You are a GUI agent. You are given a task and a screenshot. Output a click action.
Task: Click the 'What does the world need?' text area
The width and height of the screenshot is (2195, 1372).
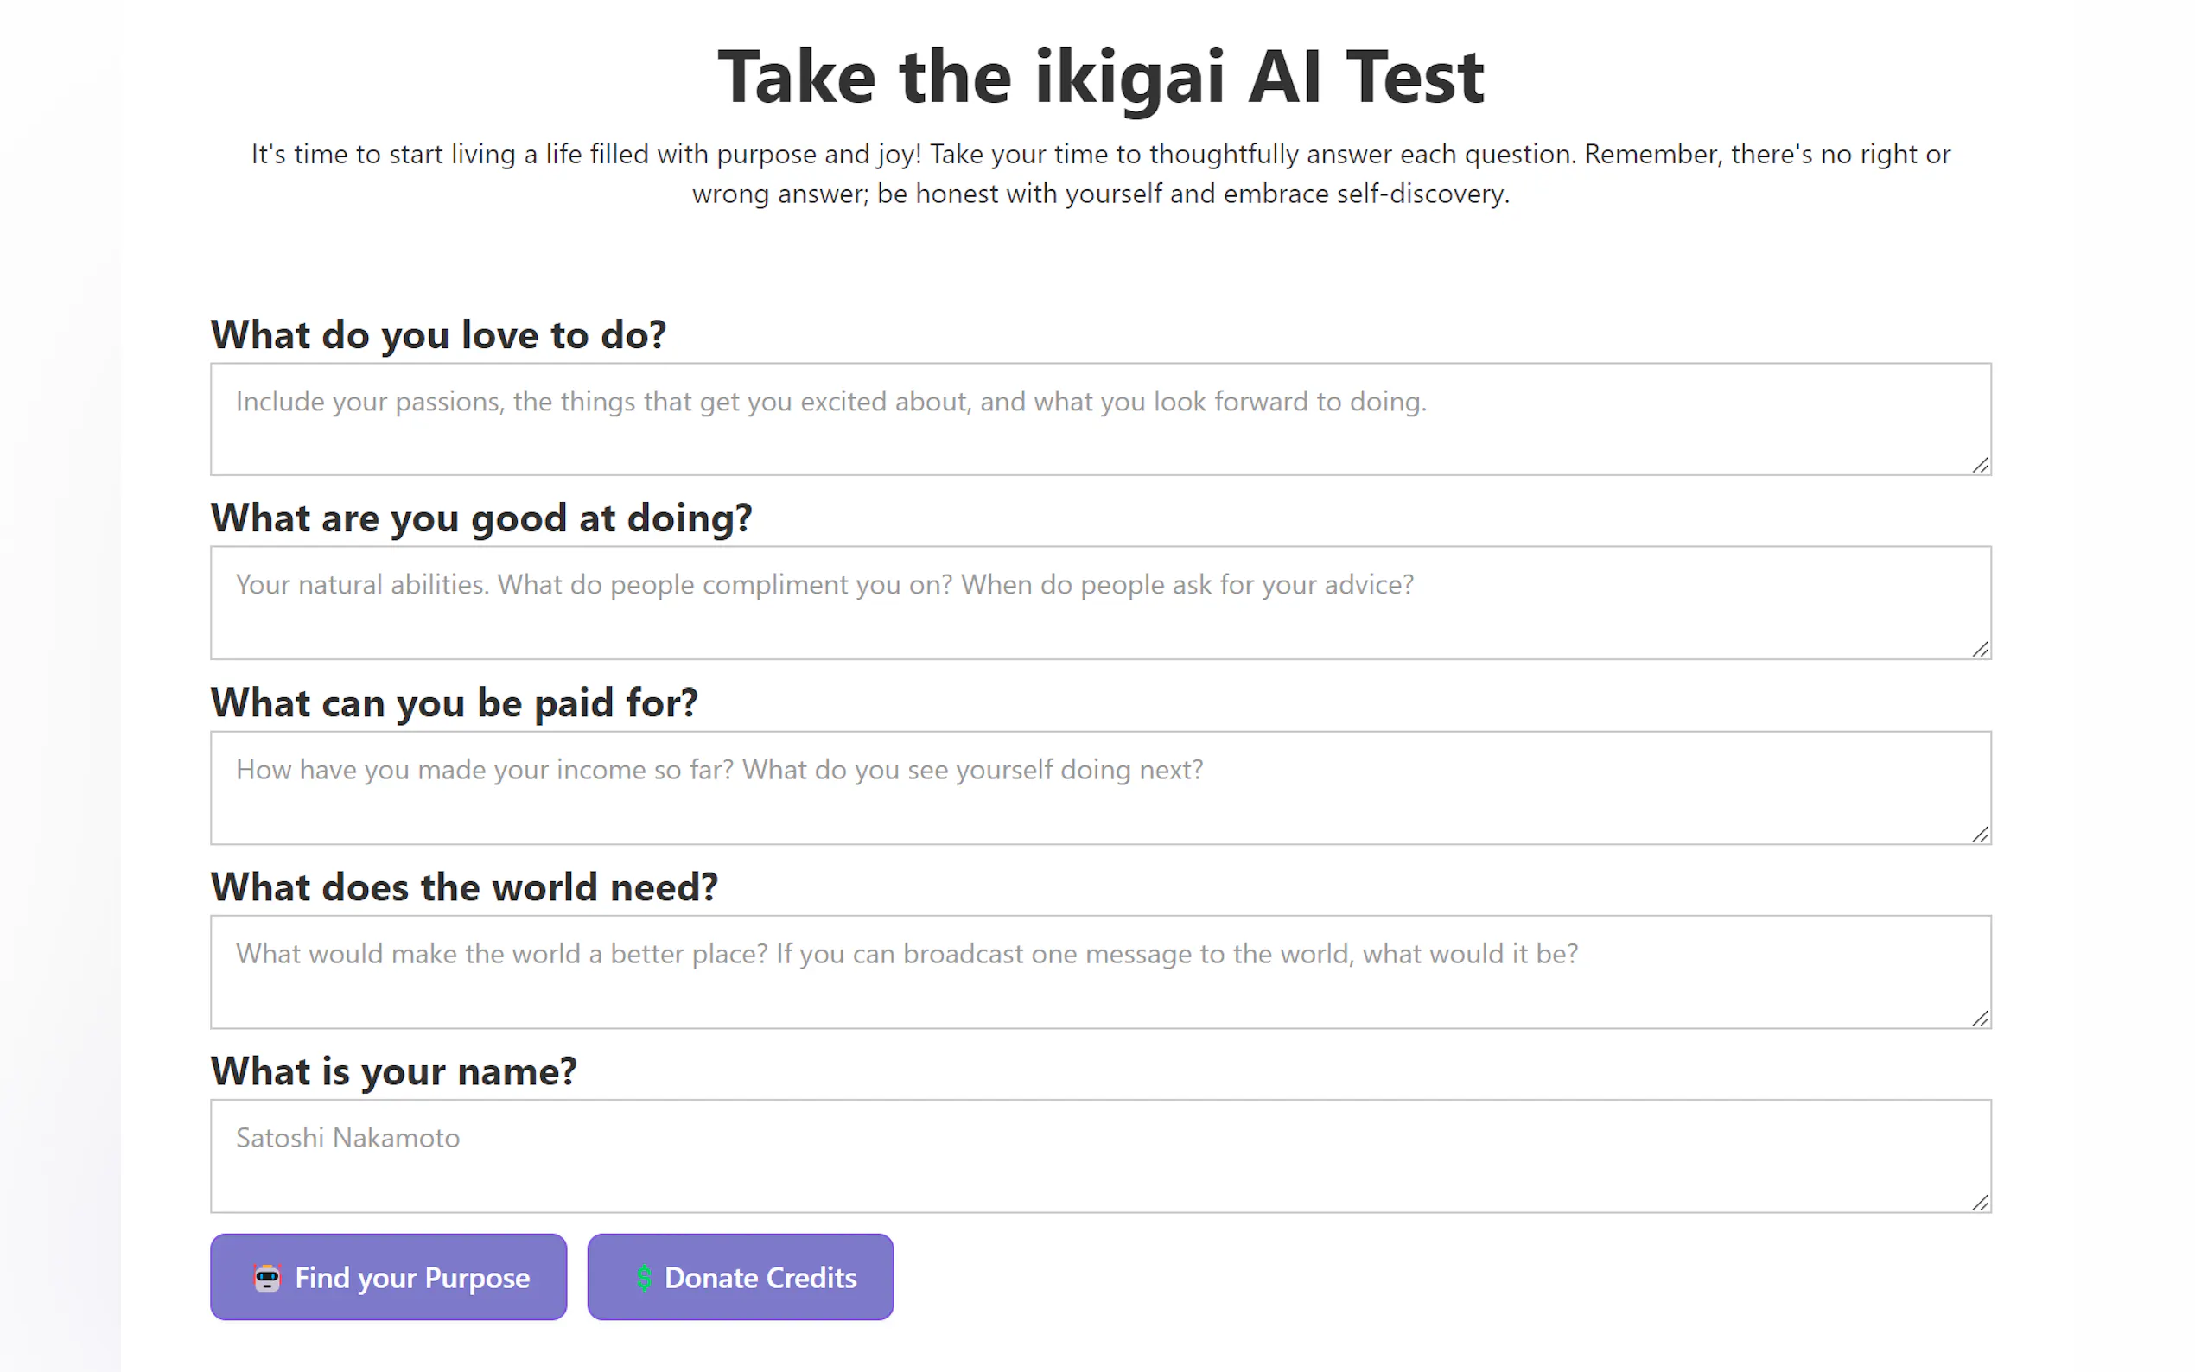[x=1100, y=972]
